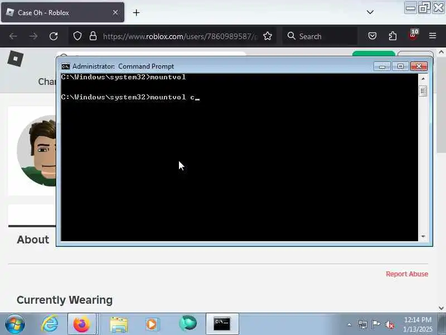Screen dimensions: 446x335
Task: Open the clock showing 12:14 PM
Action: tap(418, 324)
